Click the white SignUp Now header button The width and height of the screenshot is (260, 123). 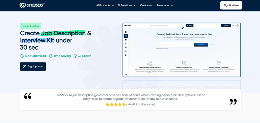coord(231,5)
